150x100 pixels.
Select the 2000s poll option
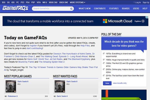[x=104, y=69]
